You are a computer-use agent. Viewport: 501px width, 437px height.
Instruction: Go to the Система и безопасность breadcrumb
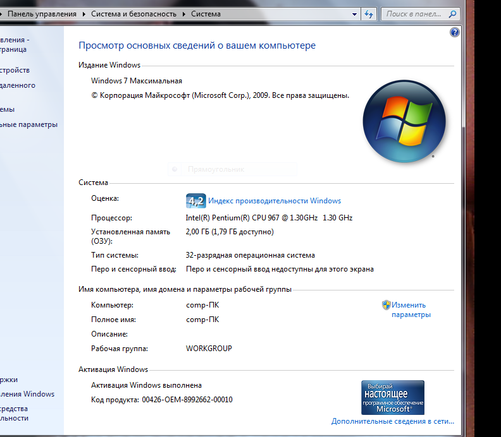[x=133, y=14]
